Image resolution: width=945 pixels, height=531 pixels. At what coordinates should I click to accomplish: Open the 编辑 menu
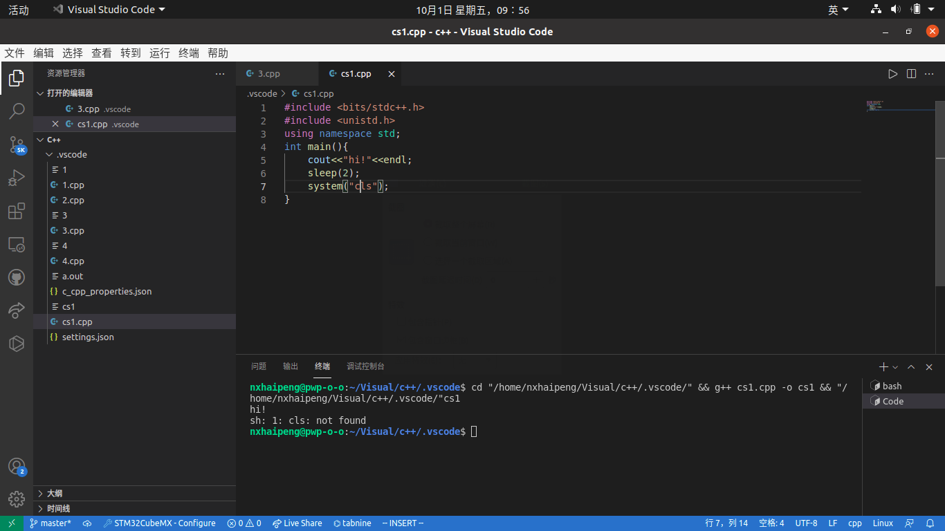click(x=44, y=53)
